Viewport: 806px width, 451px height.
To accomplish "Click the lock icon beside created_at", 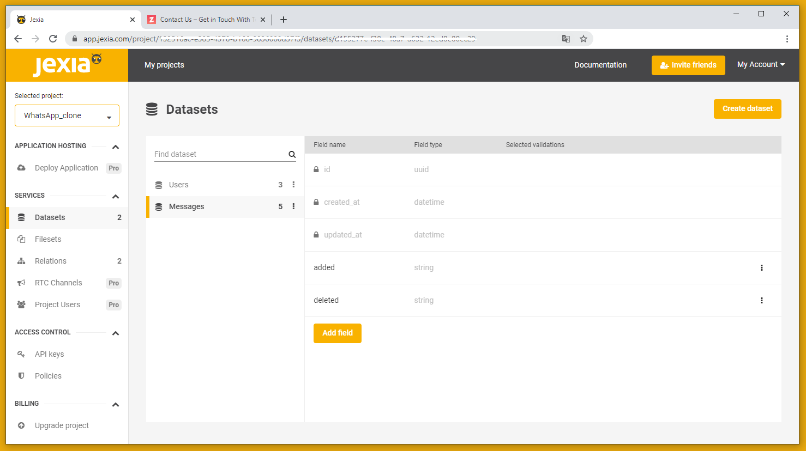I will click(316, 202).
